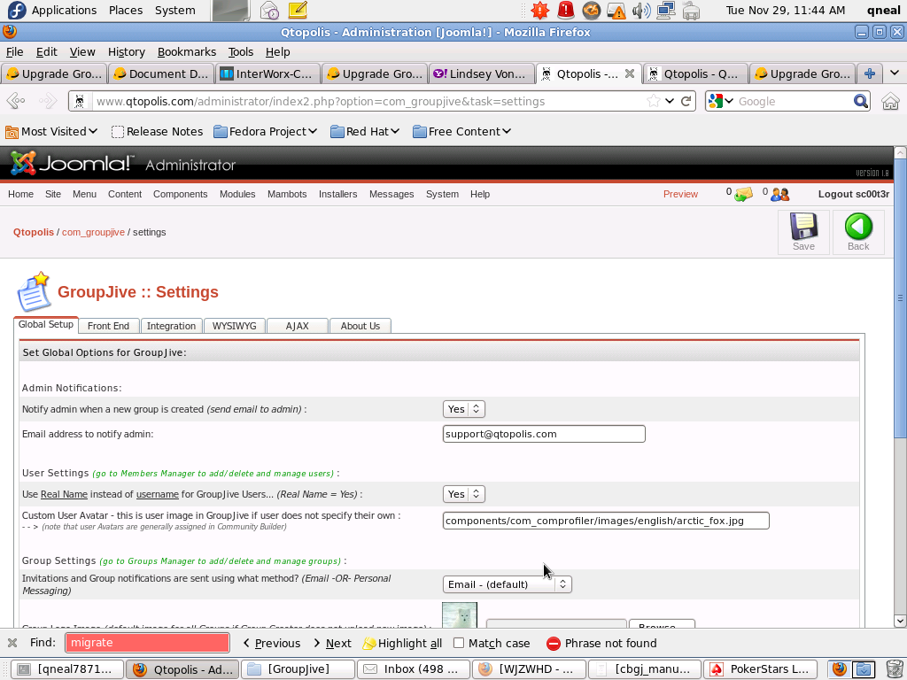The height and width of the screenshot is (680, 907).
Task: Click the network connection tray icon
Action: coord(666,11)
